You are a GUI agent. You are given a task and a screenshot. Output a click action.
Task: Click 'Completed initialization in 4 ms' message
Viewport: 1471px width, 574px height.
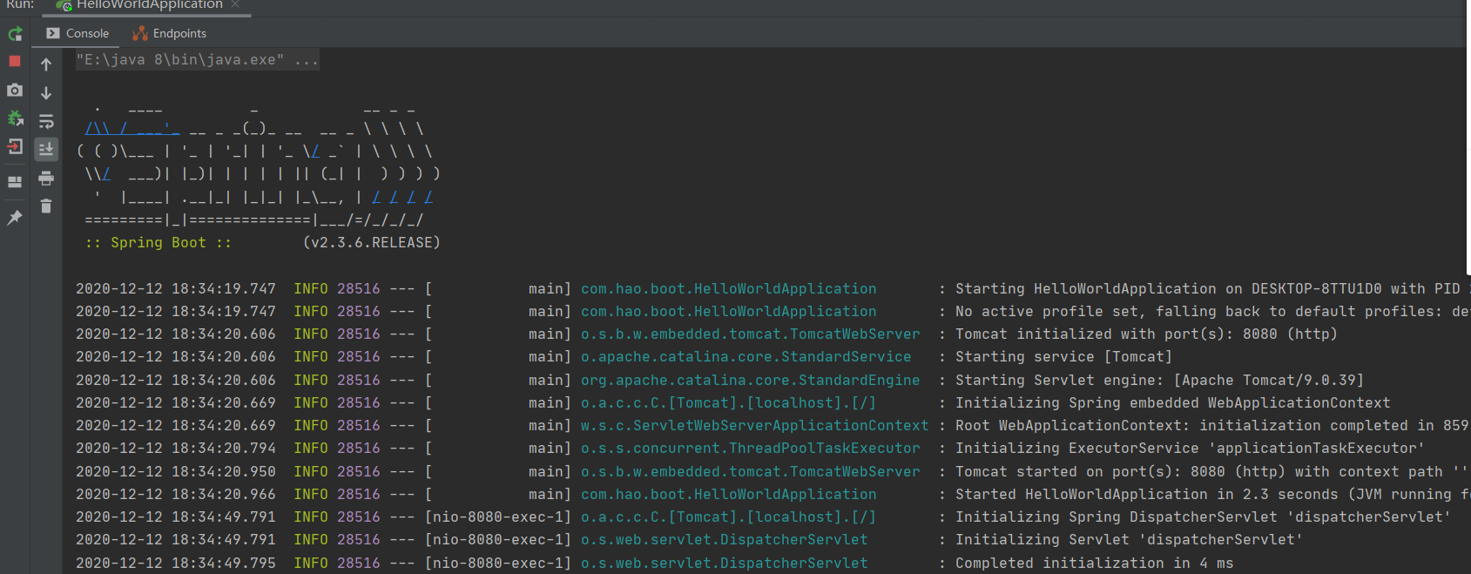coord(1094,563)
